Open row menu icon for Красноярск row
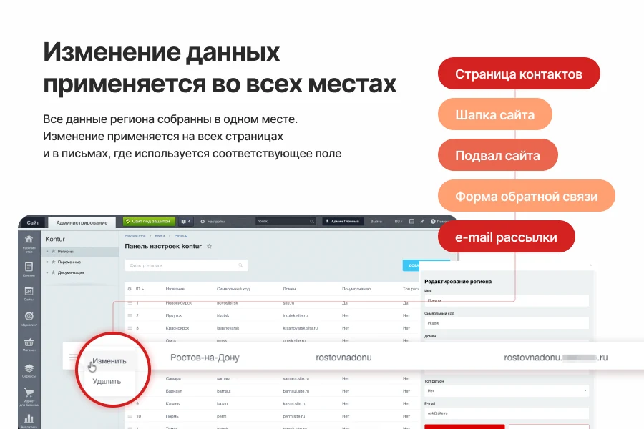The image size is (644, 429). point(130,328)
